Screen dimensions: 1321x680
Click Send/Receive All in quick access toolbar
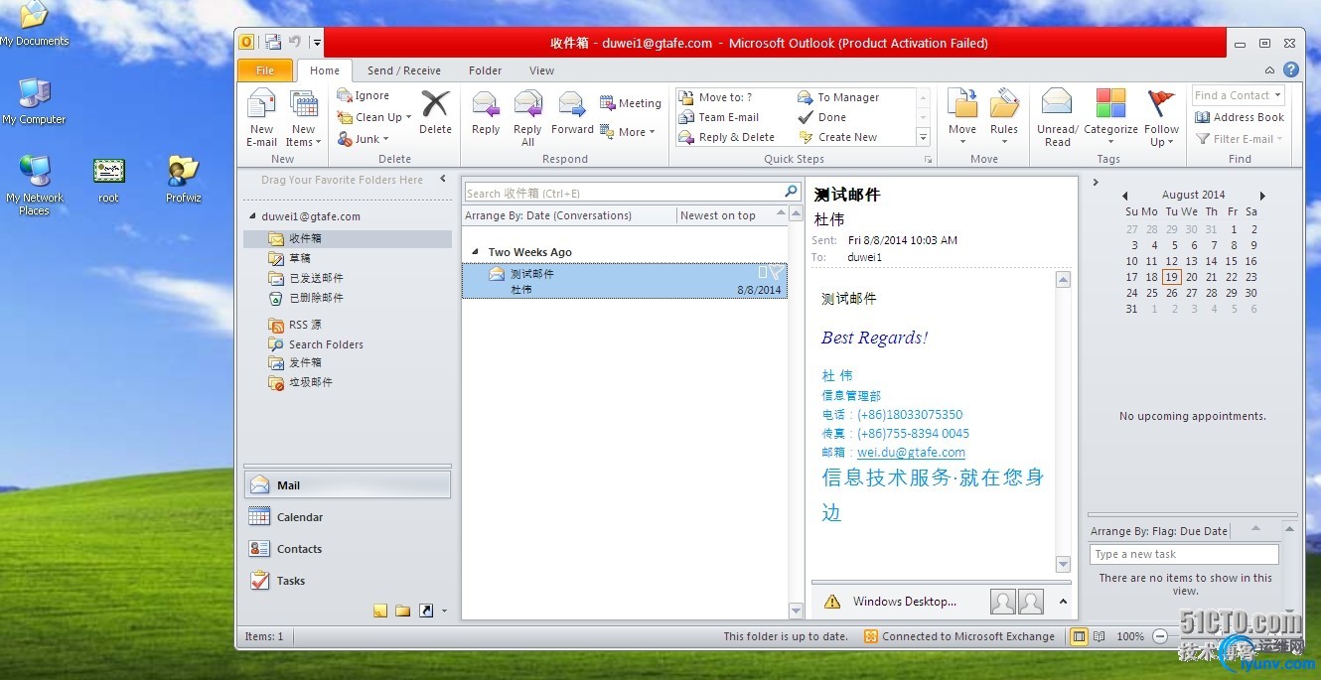click(x=272, y=42)
